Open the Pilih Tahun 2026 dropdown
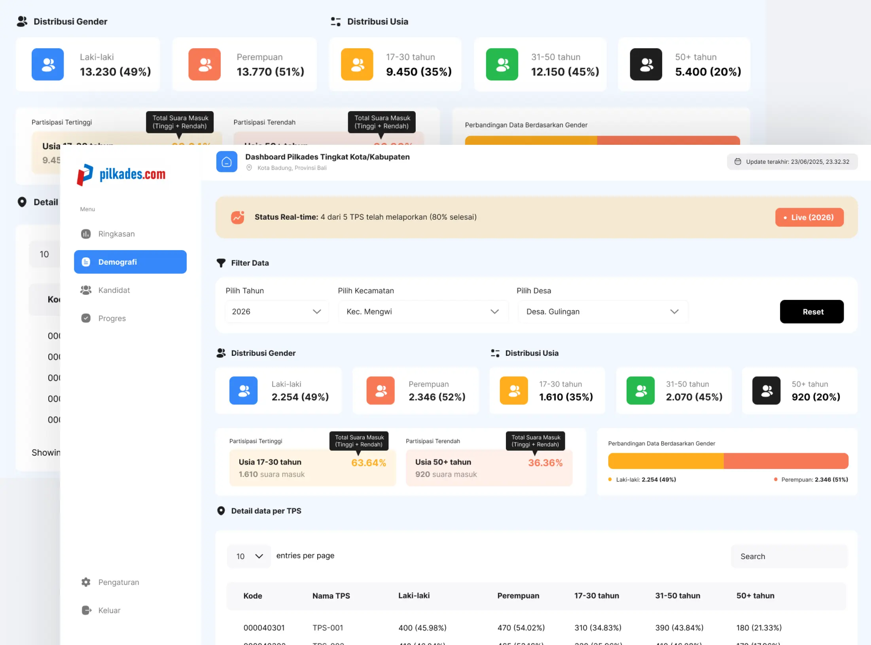The width and height of the screenshot is (871, 645). click(x=276, y=312)
